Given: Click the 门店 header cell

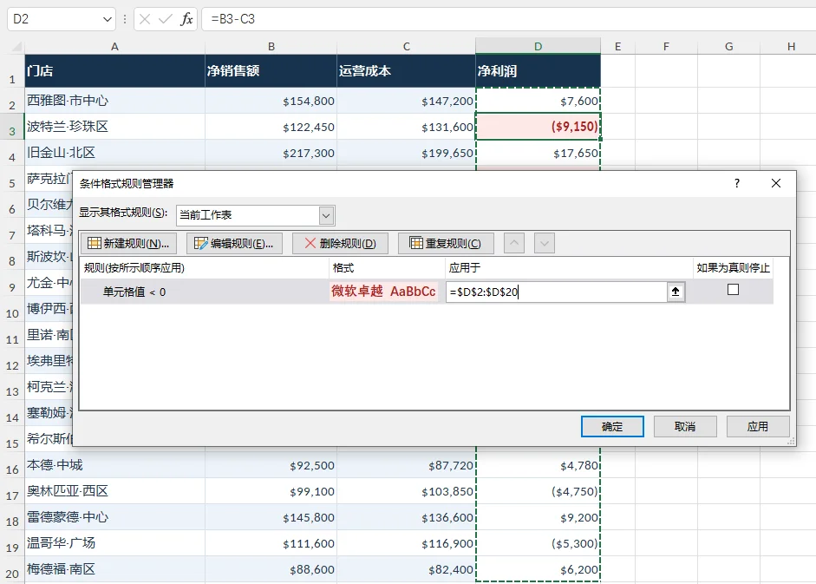Looking at the screenshot, I should [115, 71].
